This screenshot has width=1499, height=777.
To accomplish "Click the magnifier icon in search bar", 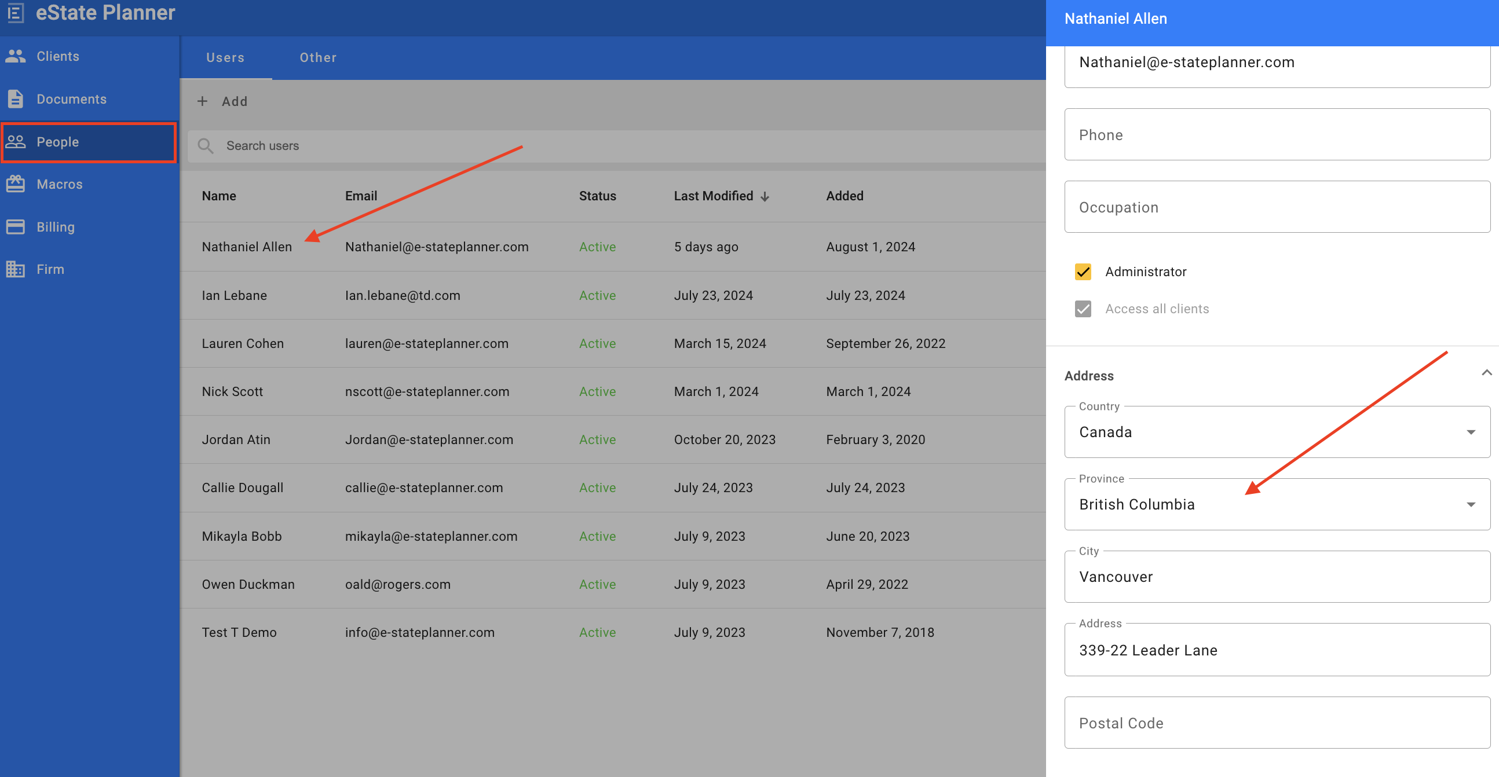I will [206, 146].
